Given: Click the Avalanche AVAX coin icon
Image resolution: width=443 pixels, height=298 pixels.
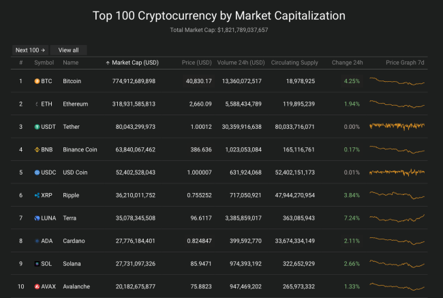Looking at the screenshot, I should point(37,286).
